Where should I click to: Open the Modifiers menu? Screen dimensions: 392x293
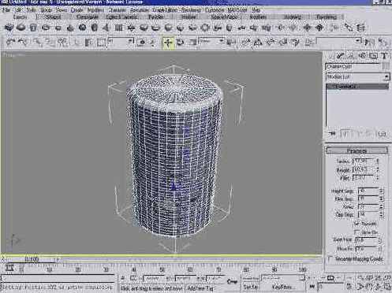pyautogui.click(x=95, y=10)
